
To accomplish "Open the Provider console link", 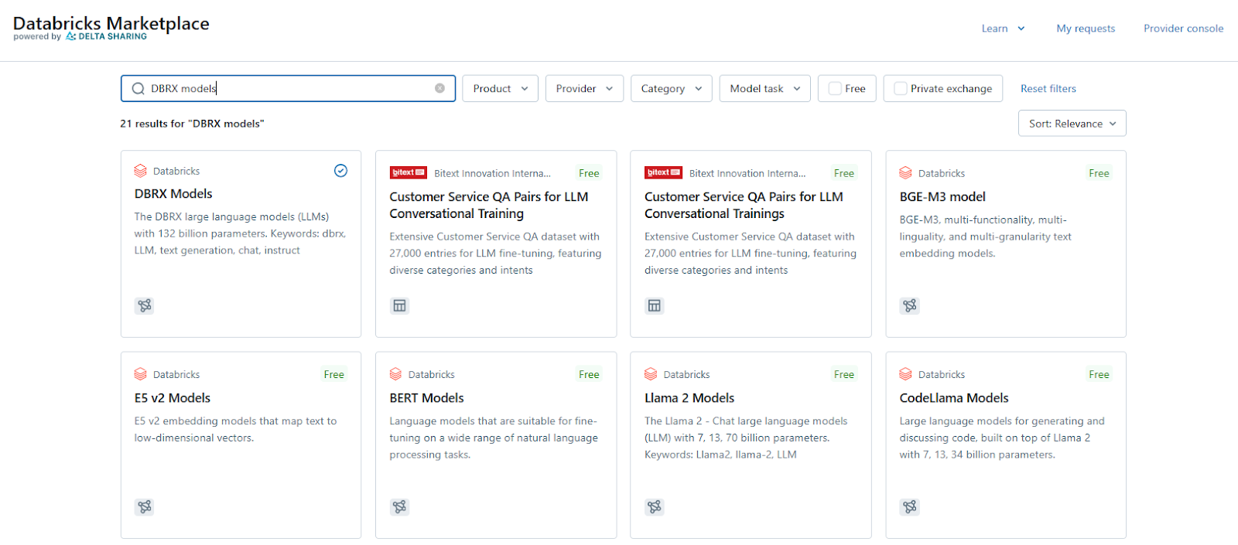I will [1183, 29].
